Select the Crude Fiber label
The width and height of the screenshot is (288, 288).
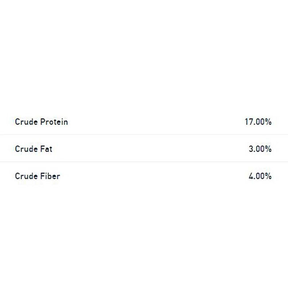tap(38, 176)
